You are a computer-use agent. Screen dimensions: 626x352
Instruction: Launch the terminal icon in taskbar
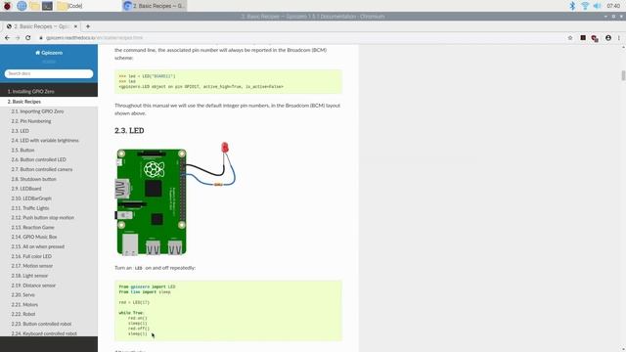[47, 6]
